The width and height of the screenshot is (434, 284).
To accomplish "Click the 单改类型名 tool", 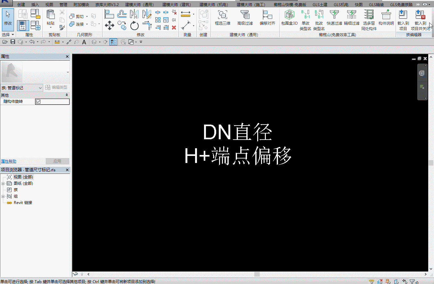I will click(x=305, y=20).
